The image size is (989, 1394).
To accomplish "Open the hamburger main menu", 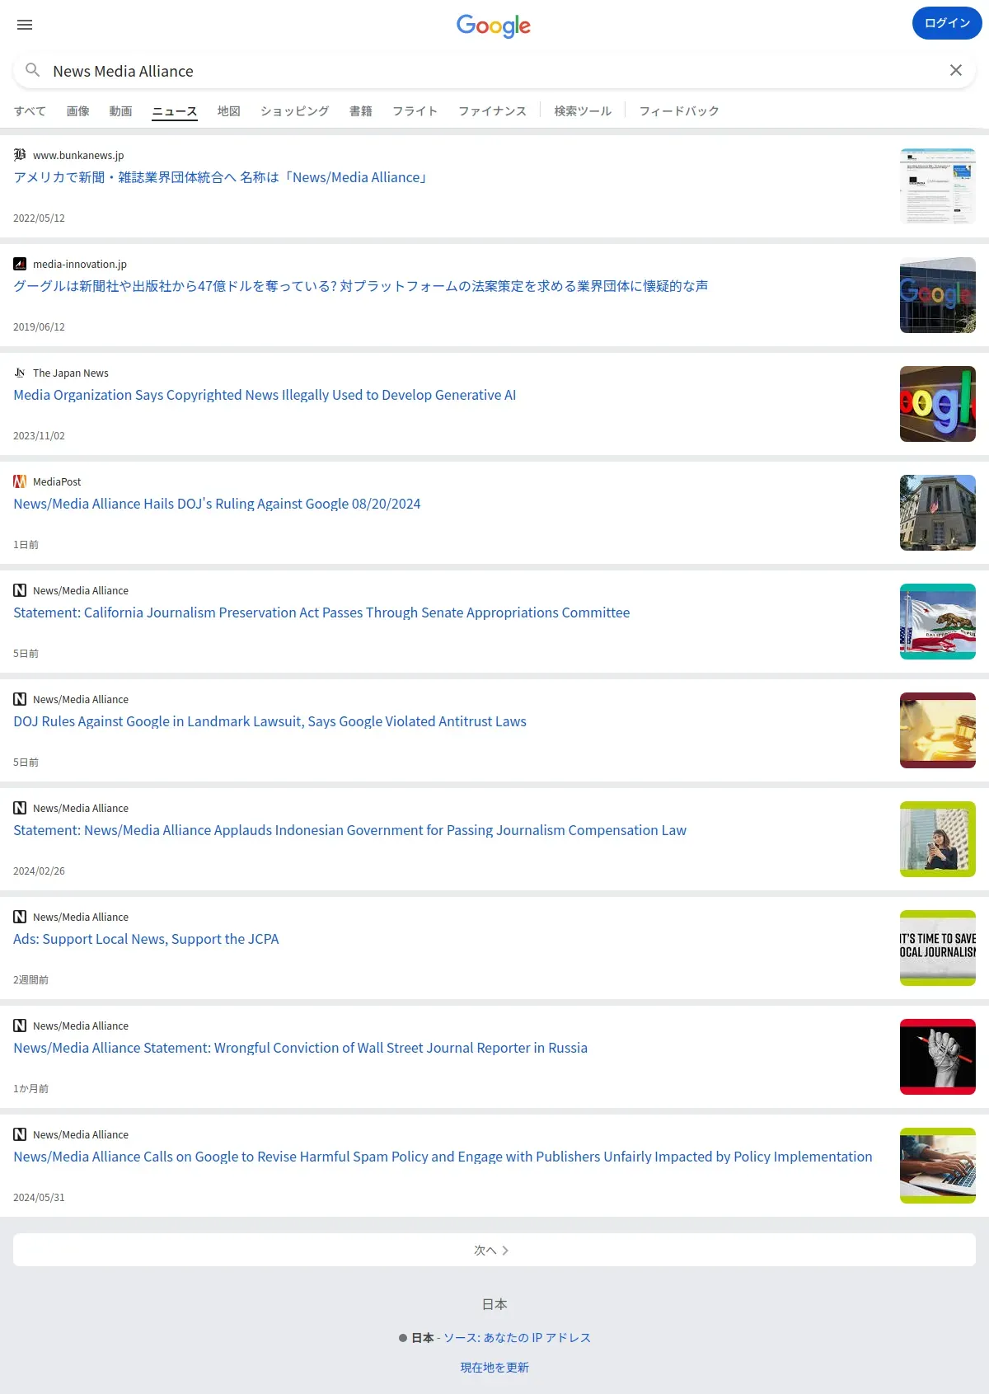I will coord(25,25).
